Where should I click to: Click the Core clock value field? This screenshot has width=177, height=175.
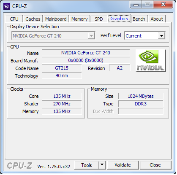point(62,96)
